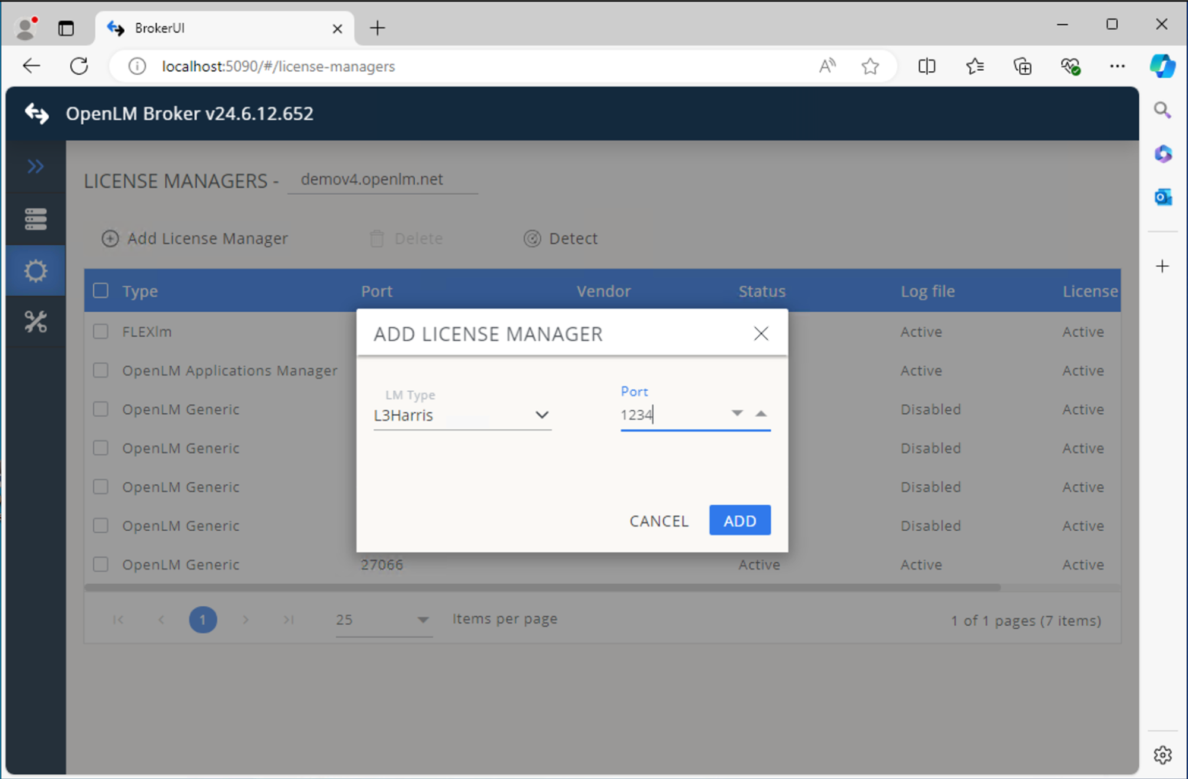This screenshot has width=1188, height=779.
Task: Click the ADD button to confirm
Action: tap(739, 520)
